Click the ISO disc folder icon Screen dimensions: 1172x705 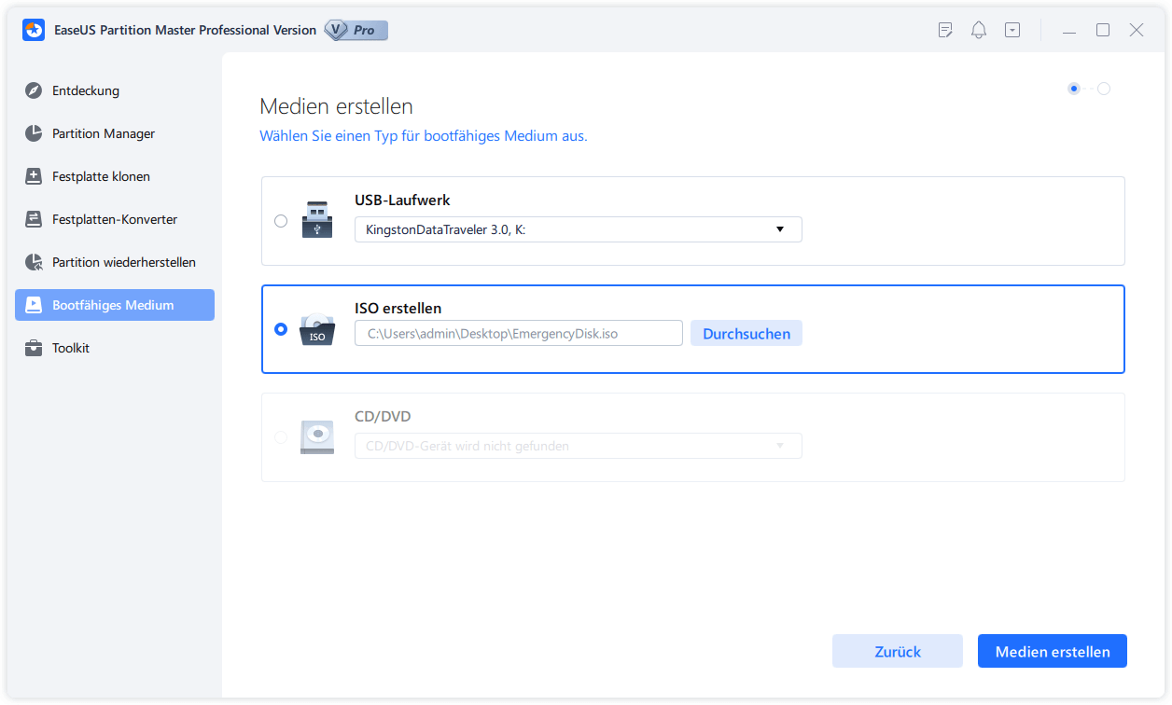point(316,329)
